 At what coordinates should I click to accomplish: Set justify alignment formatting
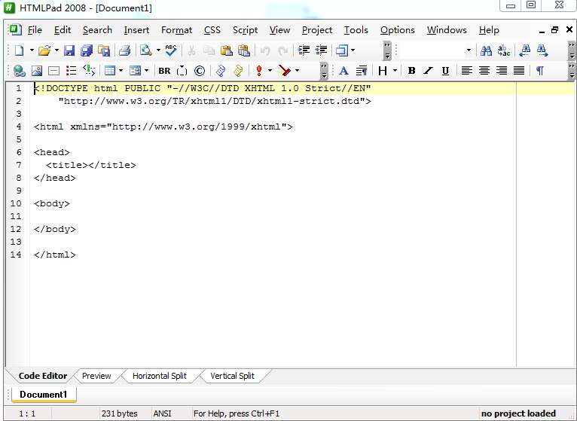(x=519, y=70)
